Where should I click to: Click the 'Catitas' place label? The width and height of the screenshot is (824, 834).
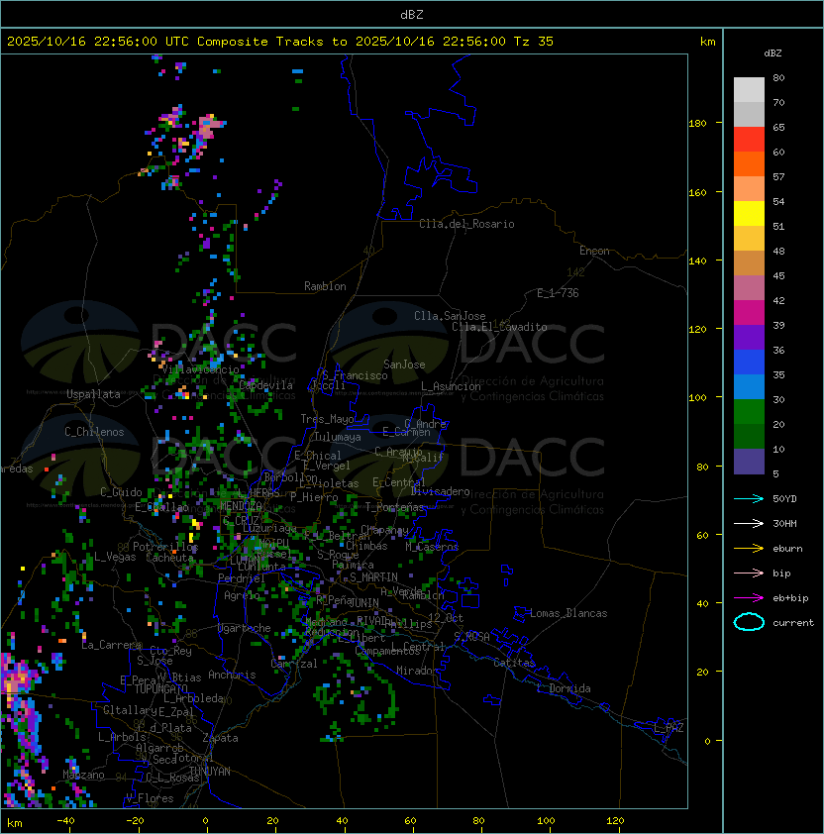click(x=514, y=663)
